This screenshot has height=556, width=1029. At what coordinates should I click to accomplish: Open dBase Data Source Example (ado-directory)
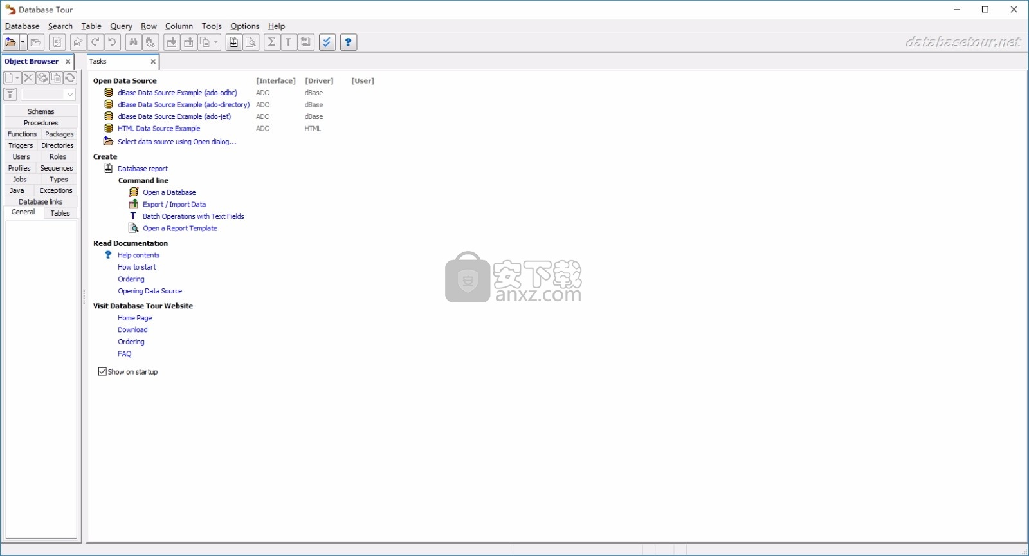tap(184, 105)
